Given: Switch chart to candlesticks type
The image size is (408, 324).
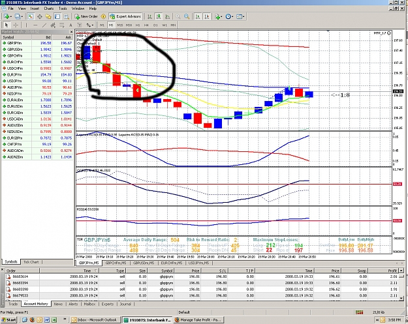Looking at the screenshot, I should (159, 17).
